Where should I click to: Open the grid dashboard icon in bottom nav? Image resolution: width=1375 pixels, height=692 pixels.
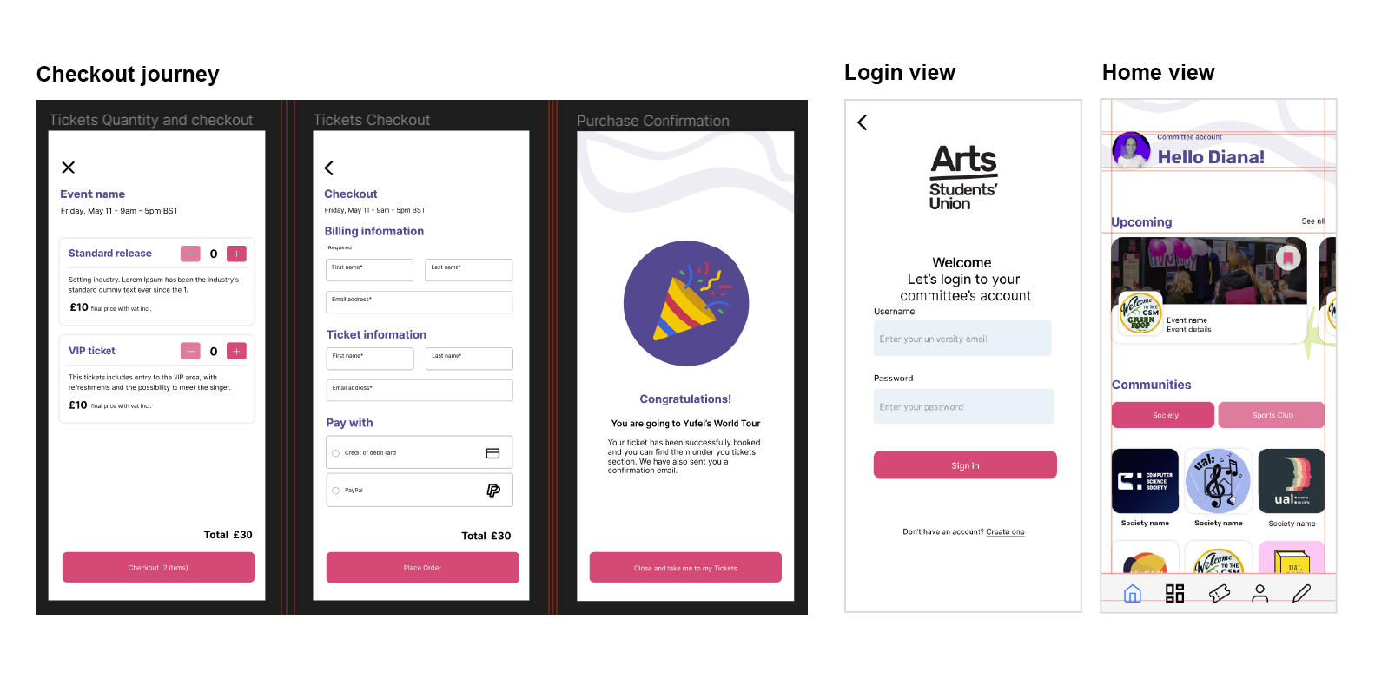[x=1174, y=594]
